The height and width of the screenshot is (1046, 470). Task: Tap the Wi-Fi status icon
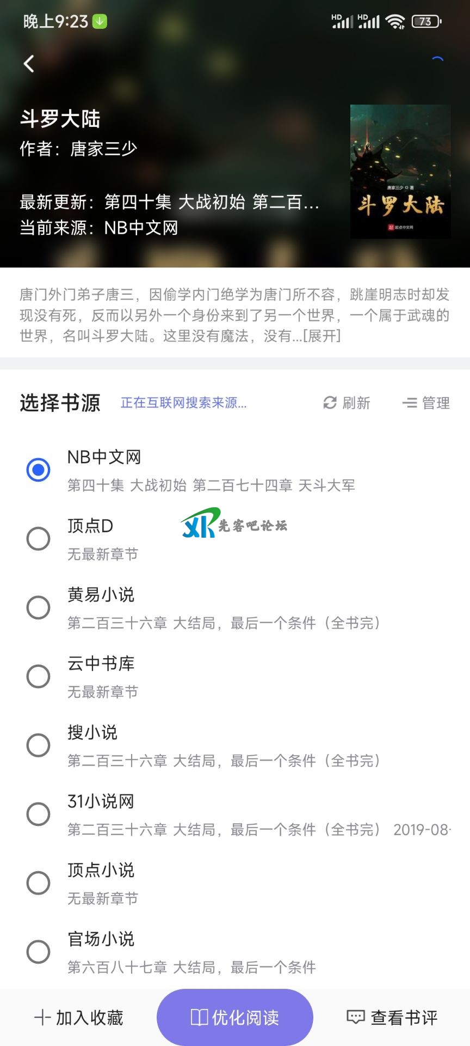click(395, 22)
